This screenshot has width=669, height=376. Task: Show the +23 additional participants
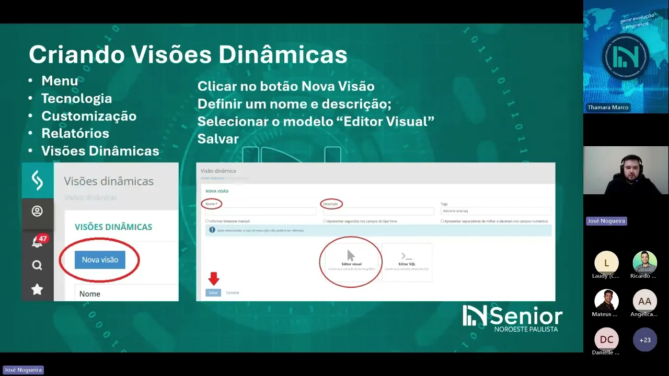coord(645,339)
